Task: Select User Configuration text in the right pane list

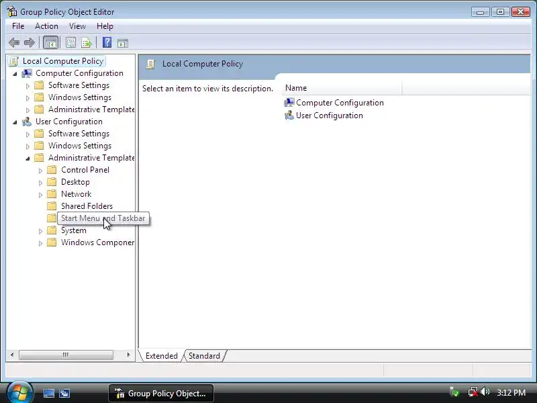Action: [x=329, y=116]
